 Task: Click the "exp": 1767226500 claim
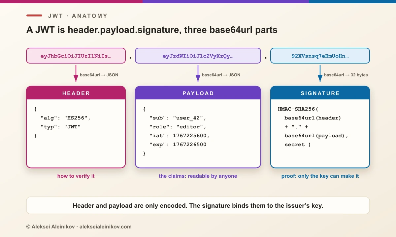click(178, 145)
